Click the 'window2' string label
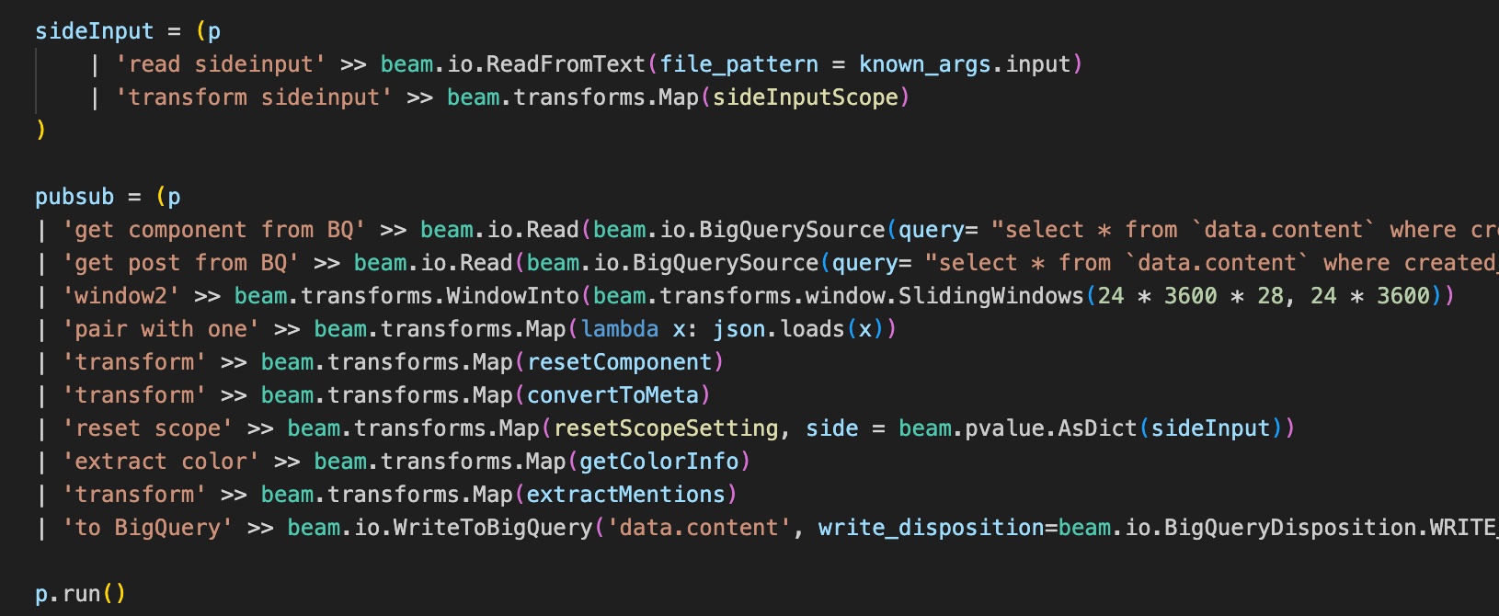The image size is (1499, 616). [x=120, y=296]
